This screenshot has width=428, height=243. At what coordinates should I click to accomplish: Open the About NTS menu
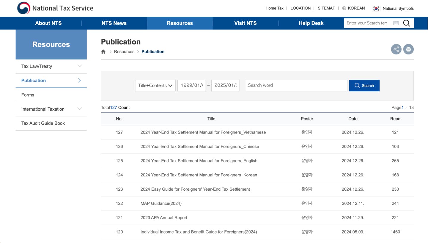coord(48,23)
